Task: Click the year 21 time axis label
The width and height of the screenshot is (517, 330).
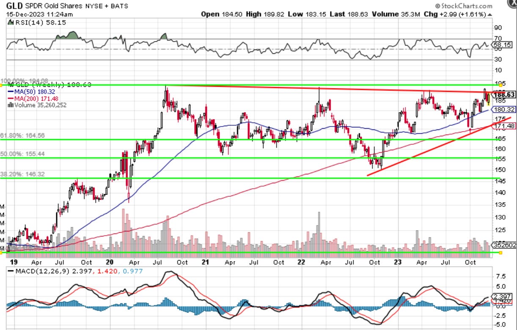Action: coord(205,262)
